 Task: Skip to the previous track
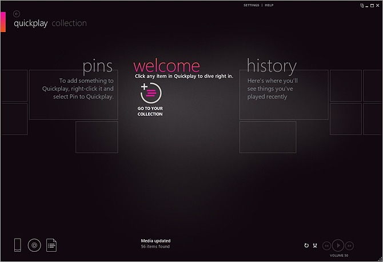pos(326,245)
